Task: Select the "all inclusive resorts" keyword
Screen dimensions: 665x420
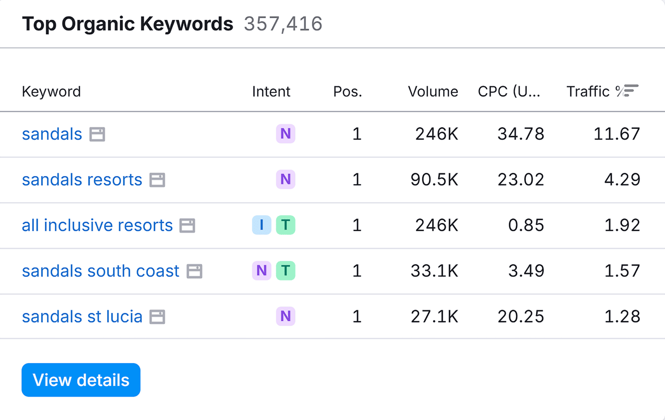Action: [x=97, y=225]
